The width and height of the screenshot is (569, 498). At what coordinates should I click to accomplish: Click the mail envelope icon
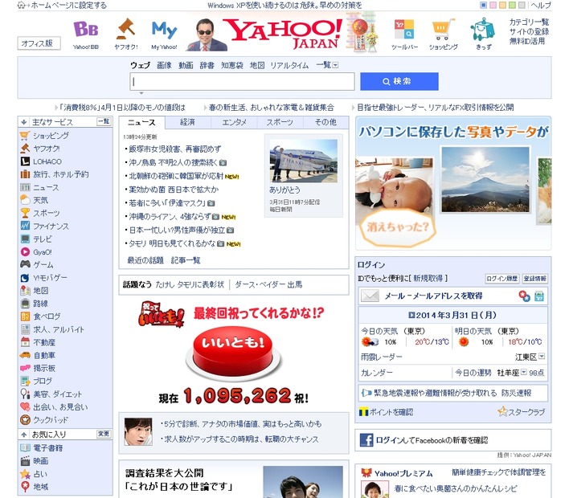(370, 296)
